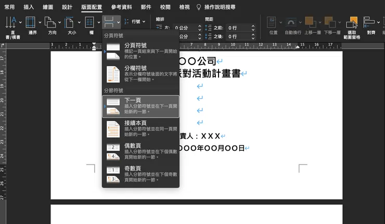Click the 下移一層 send backward icon

[x=330, y=22]
